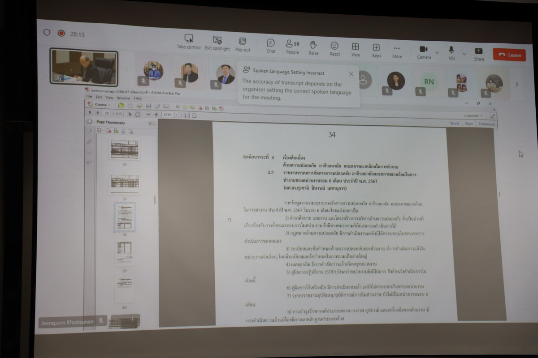Choose the Select tool cursor icon
Screen dimensions: 538x358
pyautogui.click(x=130, y=114)
